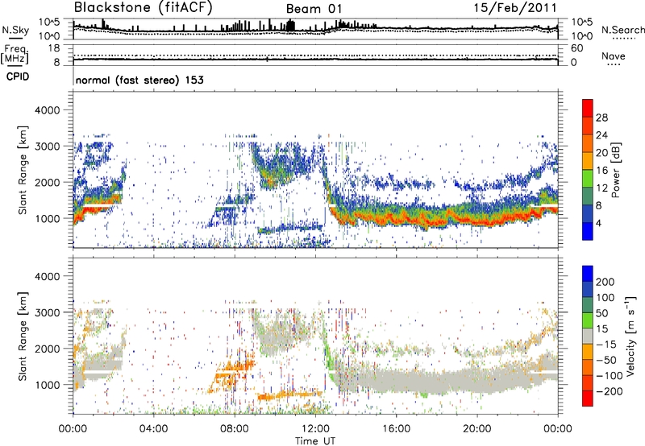Pick the red bottom segment of the Velocity colorbar
The width and height of the screenshot is (645, 446).
[588, 399]
